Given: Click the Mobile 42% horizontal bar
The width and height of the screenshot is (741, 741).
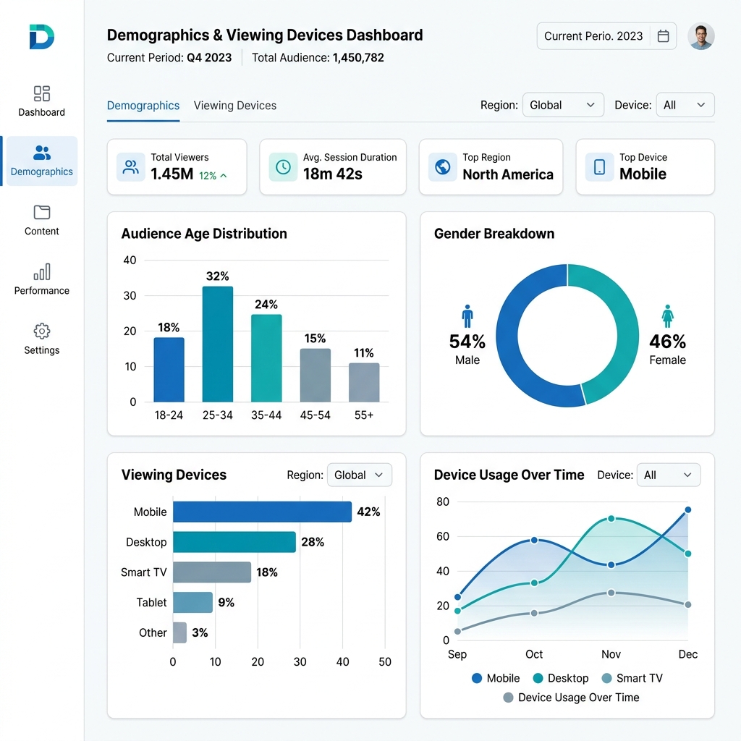Looking at the screenshot, I should click(262, 512).
